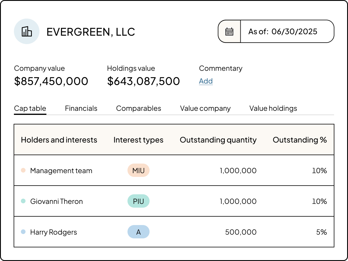Open the Comparables tab

click(x=139, y=108)
